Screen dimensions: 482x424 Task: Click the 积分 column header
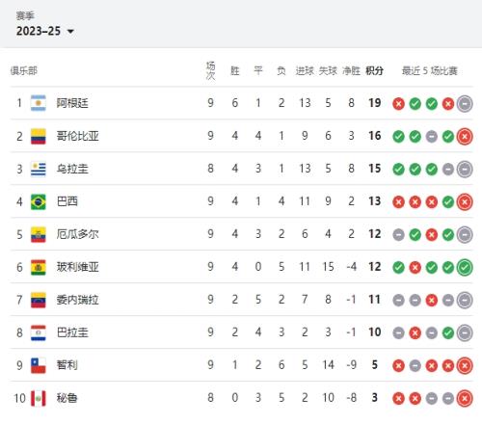point(374,70)
